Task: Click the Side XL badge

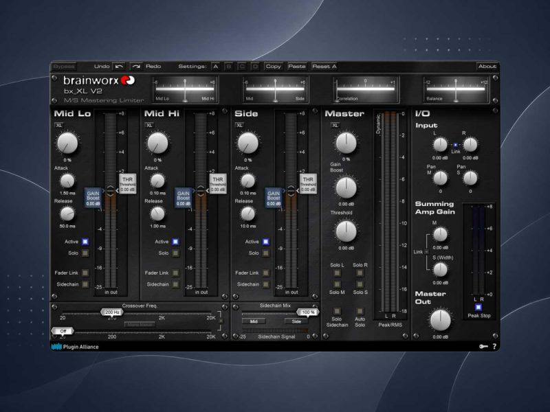Action: 239,125
